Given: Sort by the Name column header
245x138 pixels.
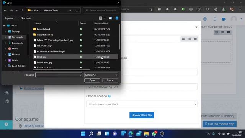Looking at the screenshot, I should pos(38,23).
